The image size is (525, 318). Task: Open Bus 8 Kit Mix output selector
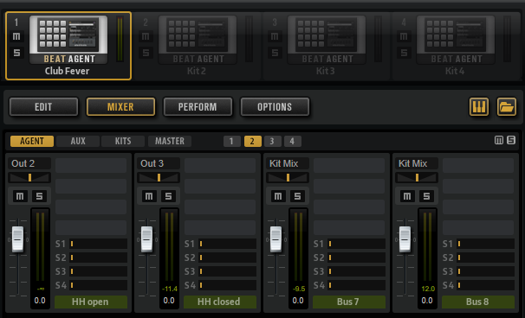[417, 163]
